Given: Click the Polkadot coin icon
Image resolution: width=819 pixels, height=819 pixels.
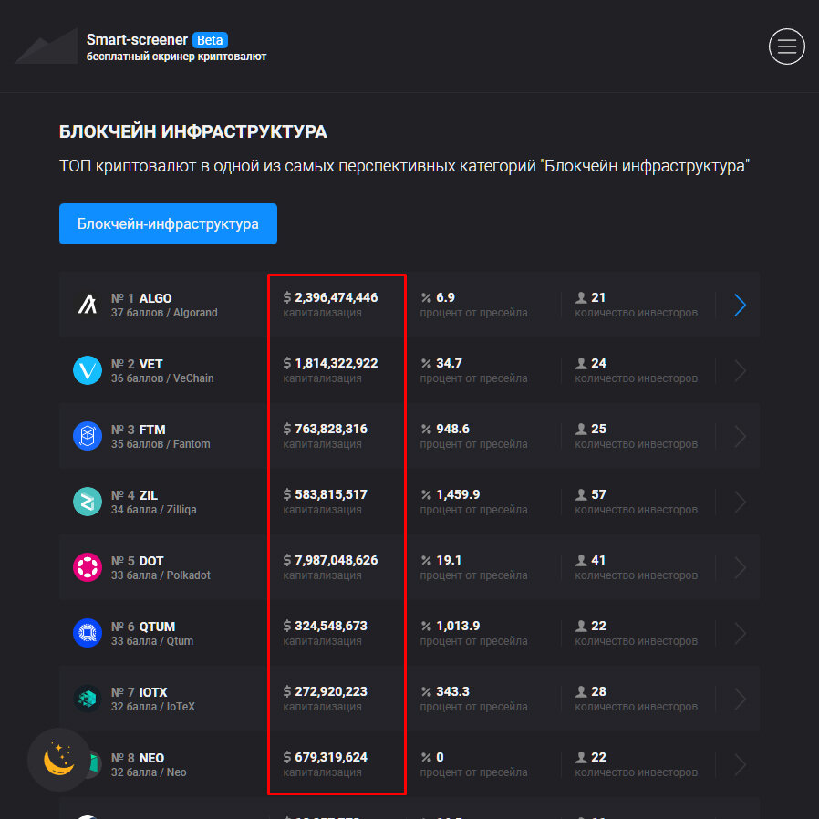Looking at the screenshot, I should [x=88, y=567].
